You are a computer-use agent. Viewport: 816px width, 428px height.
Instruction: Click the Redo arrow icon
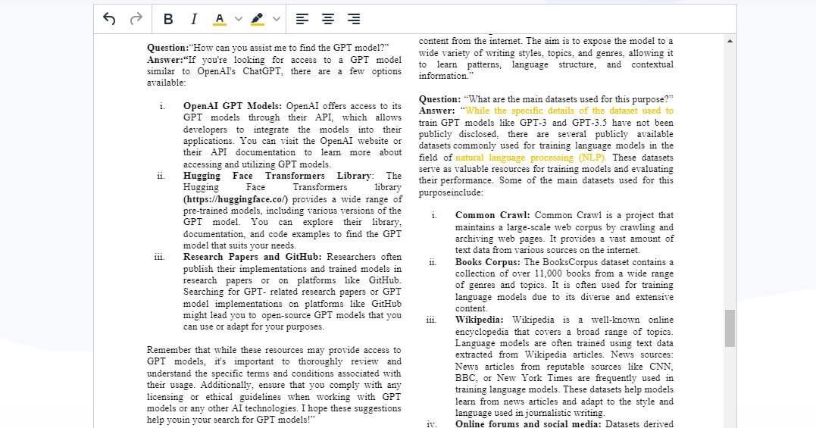[136, 19]
